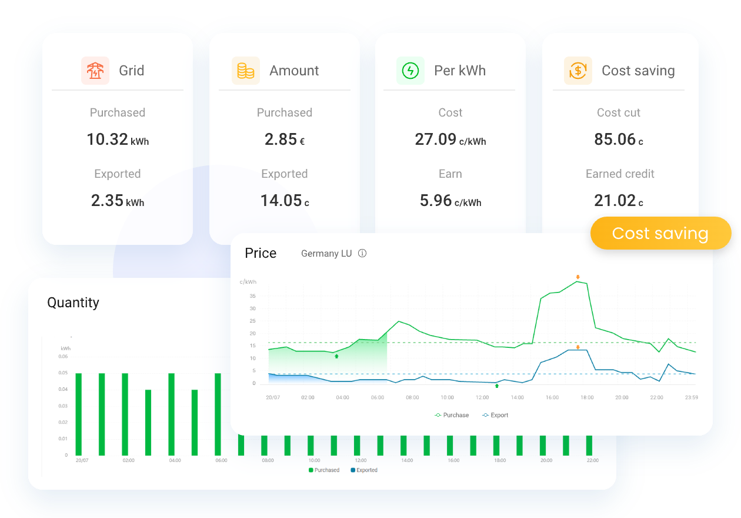Click the Grid power tower icon
This screenshot has width=741, height=518.
(95, 71)
